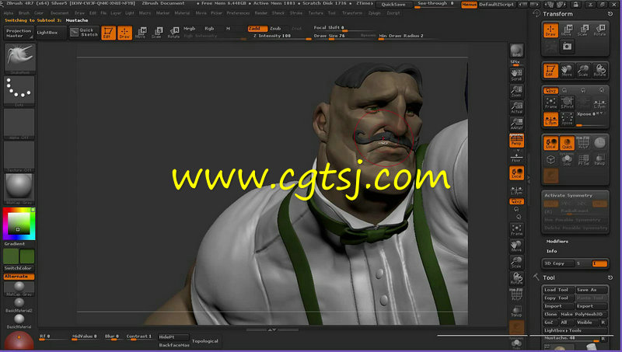Collapse the Transform palette header

click(557, 14)
